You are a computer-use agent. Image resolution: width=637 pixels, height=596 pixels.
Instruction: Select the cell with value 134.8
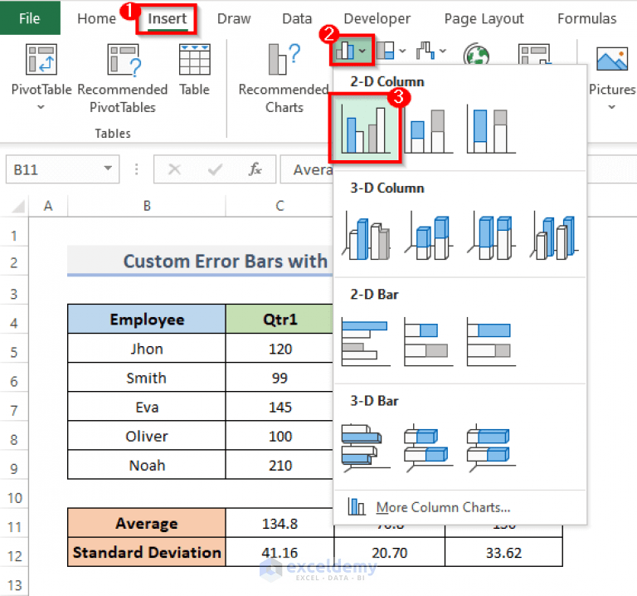coord(280,524)
